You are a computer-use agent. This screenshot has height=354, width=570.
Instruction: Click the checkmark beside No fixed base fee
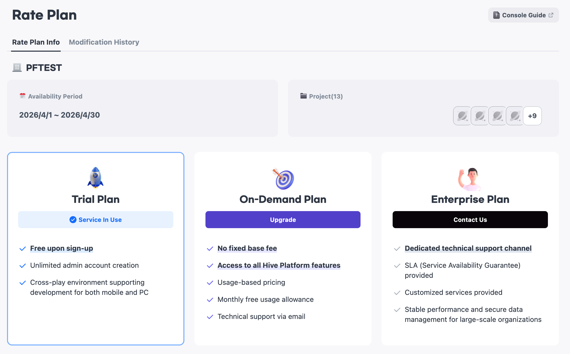(x=210, y=249)
